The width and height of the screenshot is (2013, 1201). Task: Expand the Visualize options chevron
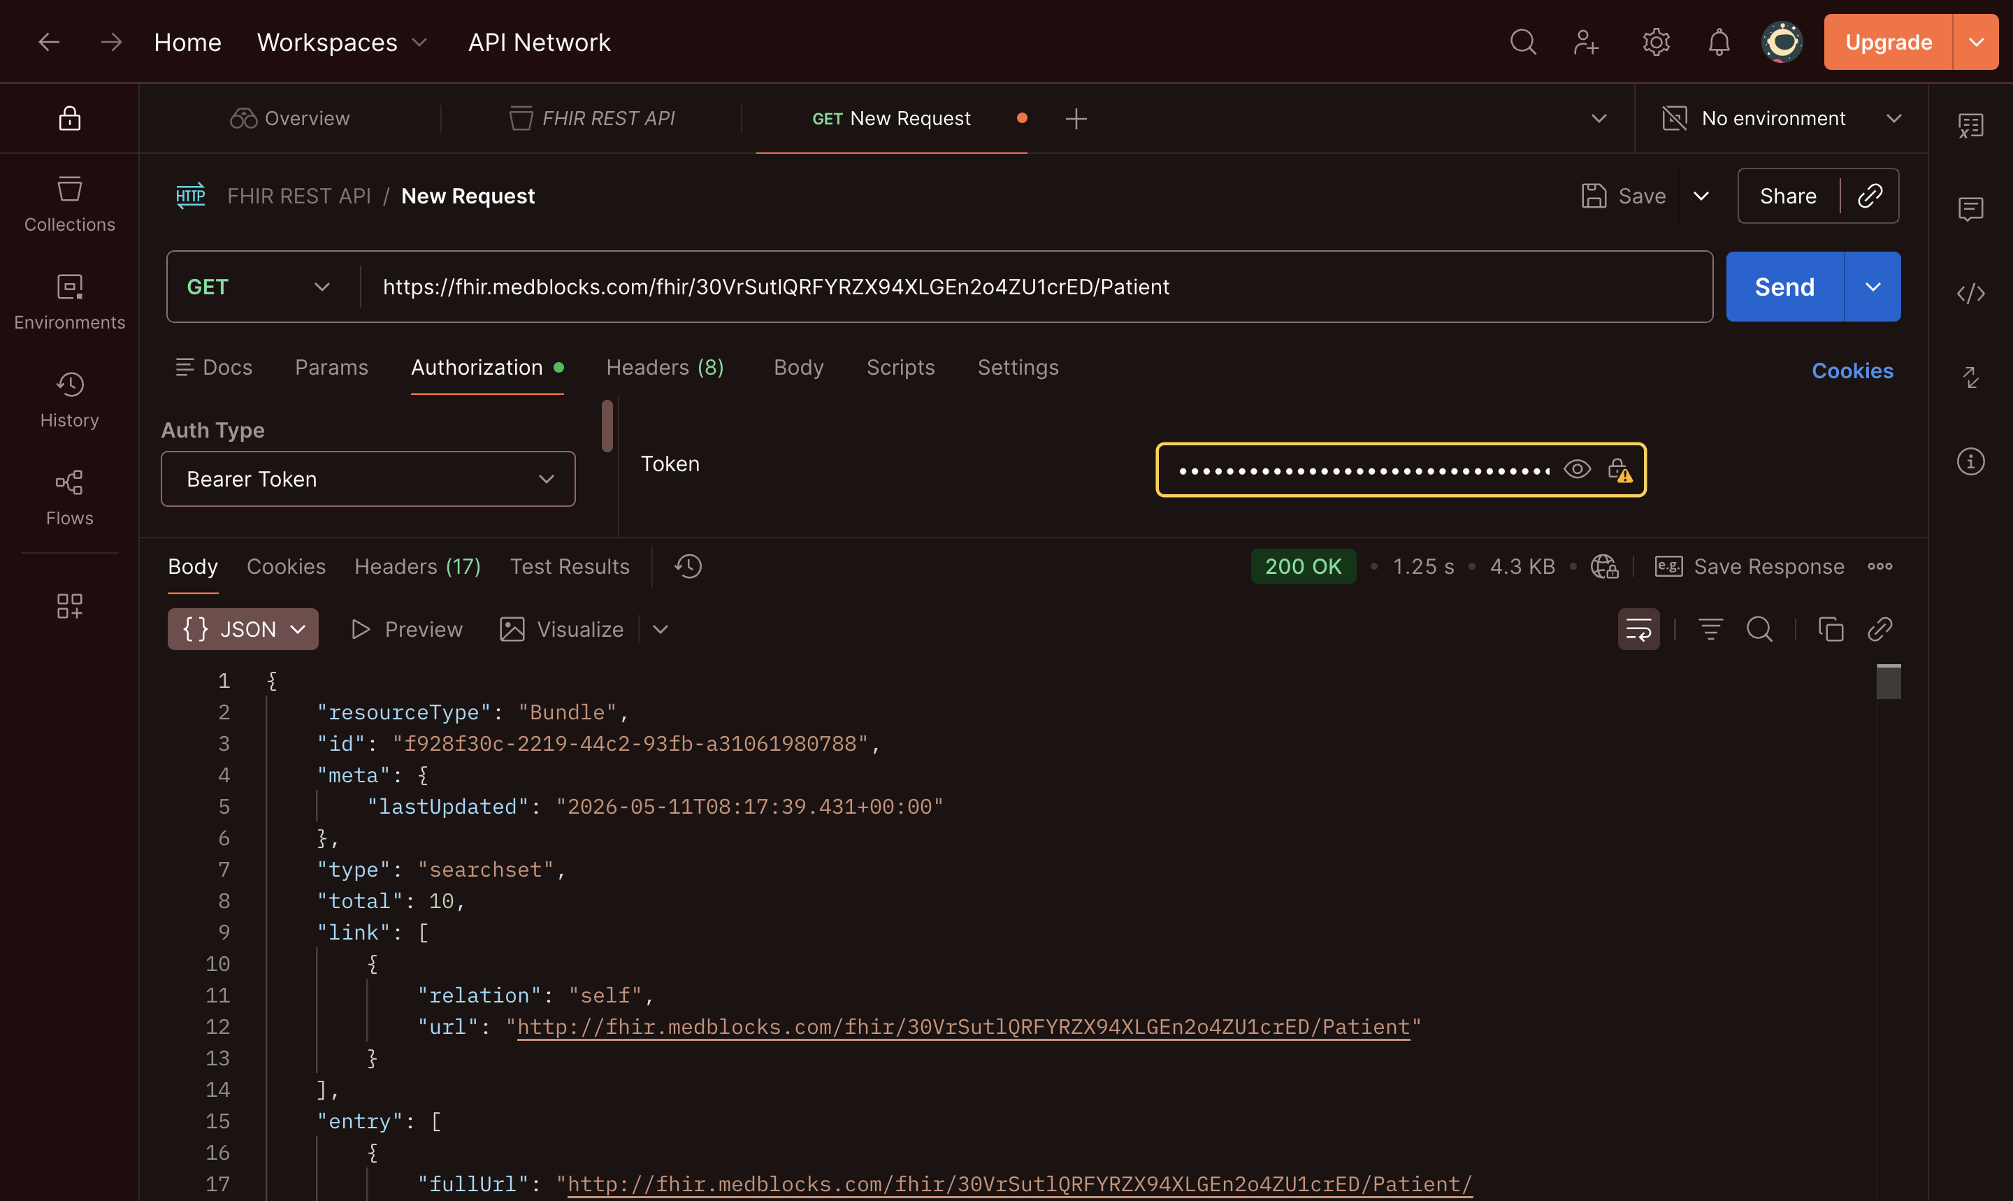click(661, 629)
